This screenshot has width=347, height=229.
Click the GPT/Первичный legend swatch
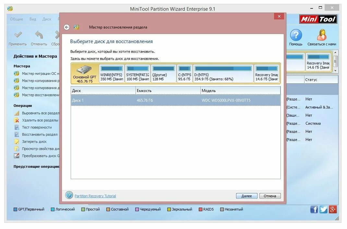click(15, 209)
